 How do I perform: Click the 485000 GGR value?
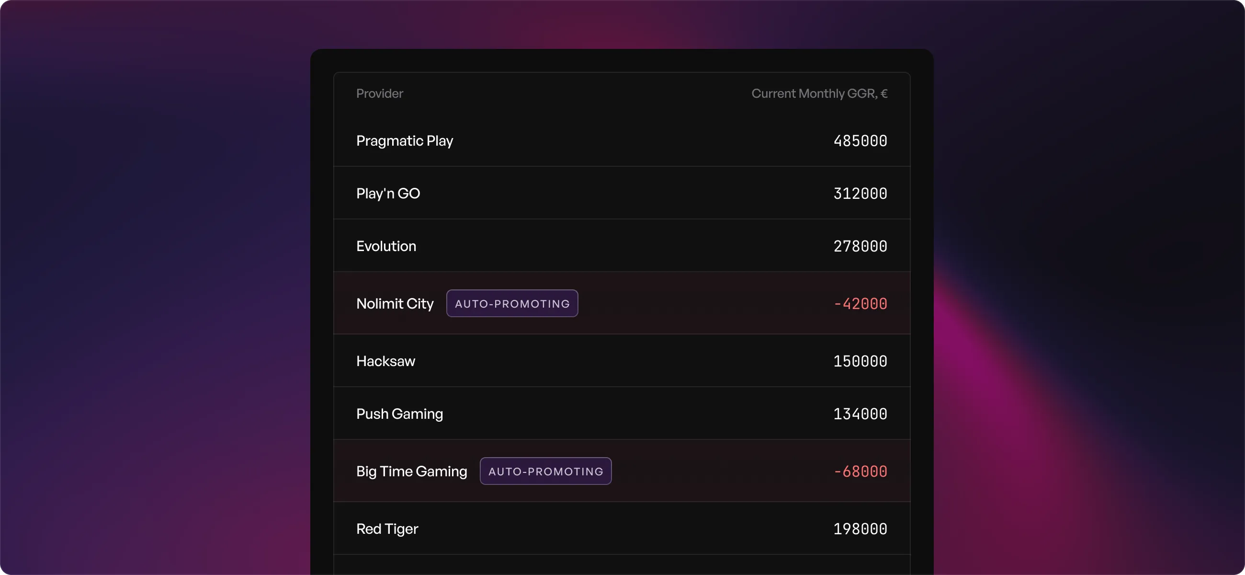860,141
